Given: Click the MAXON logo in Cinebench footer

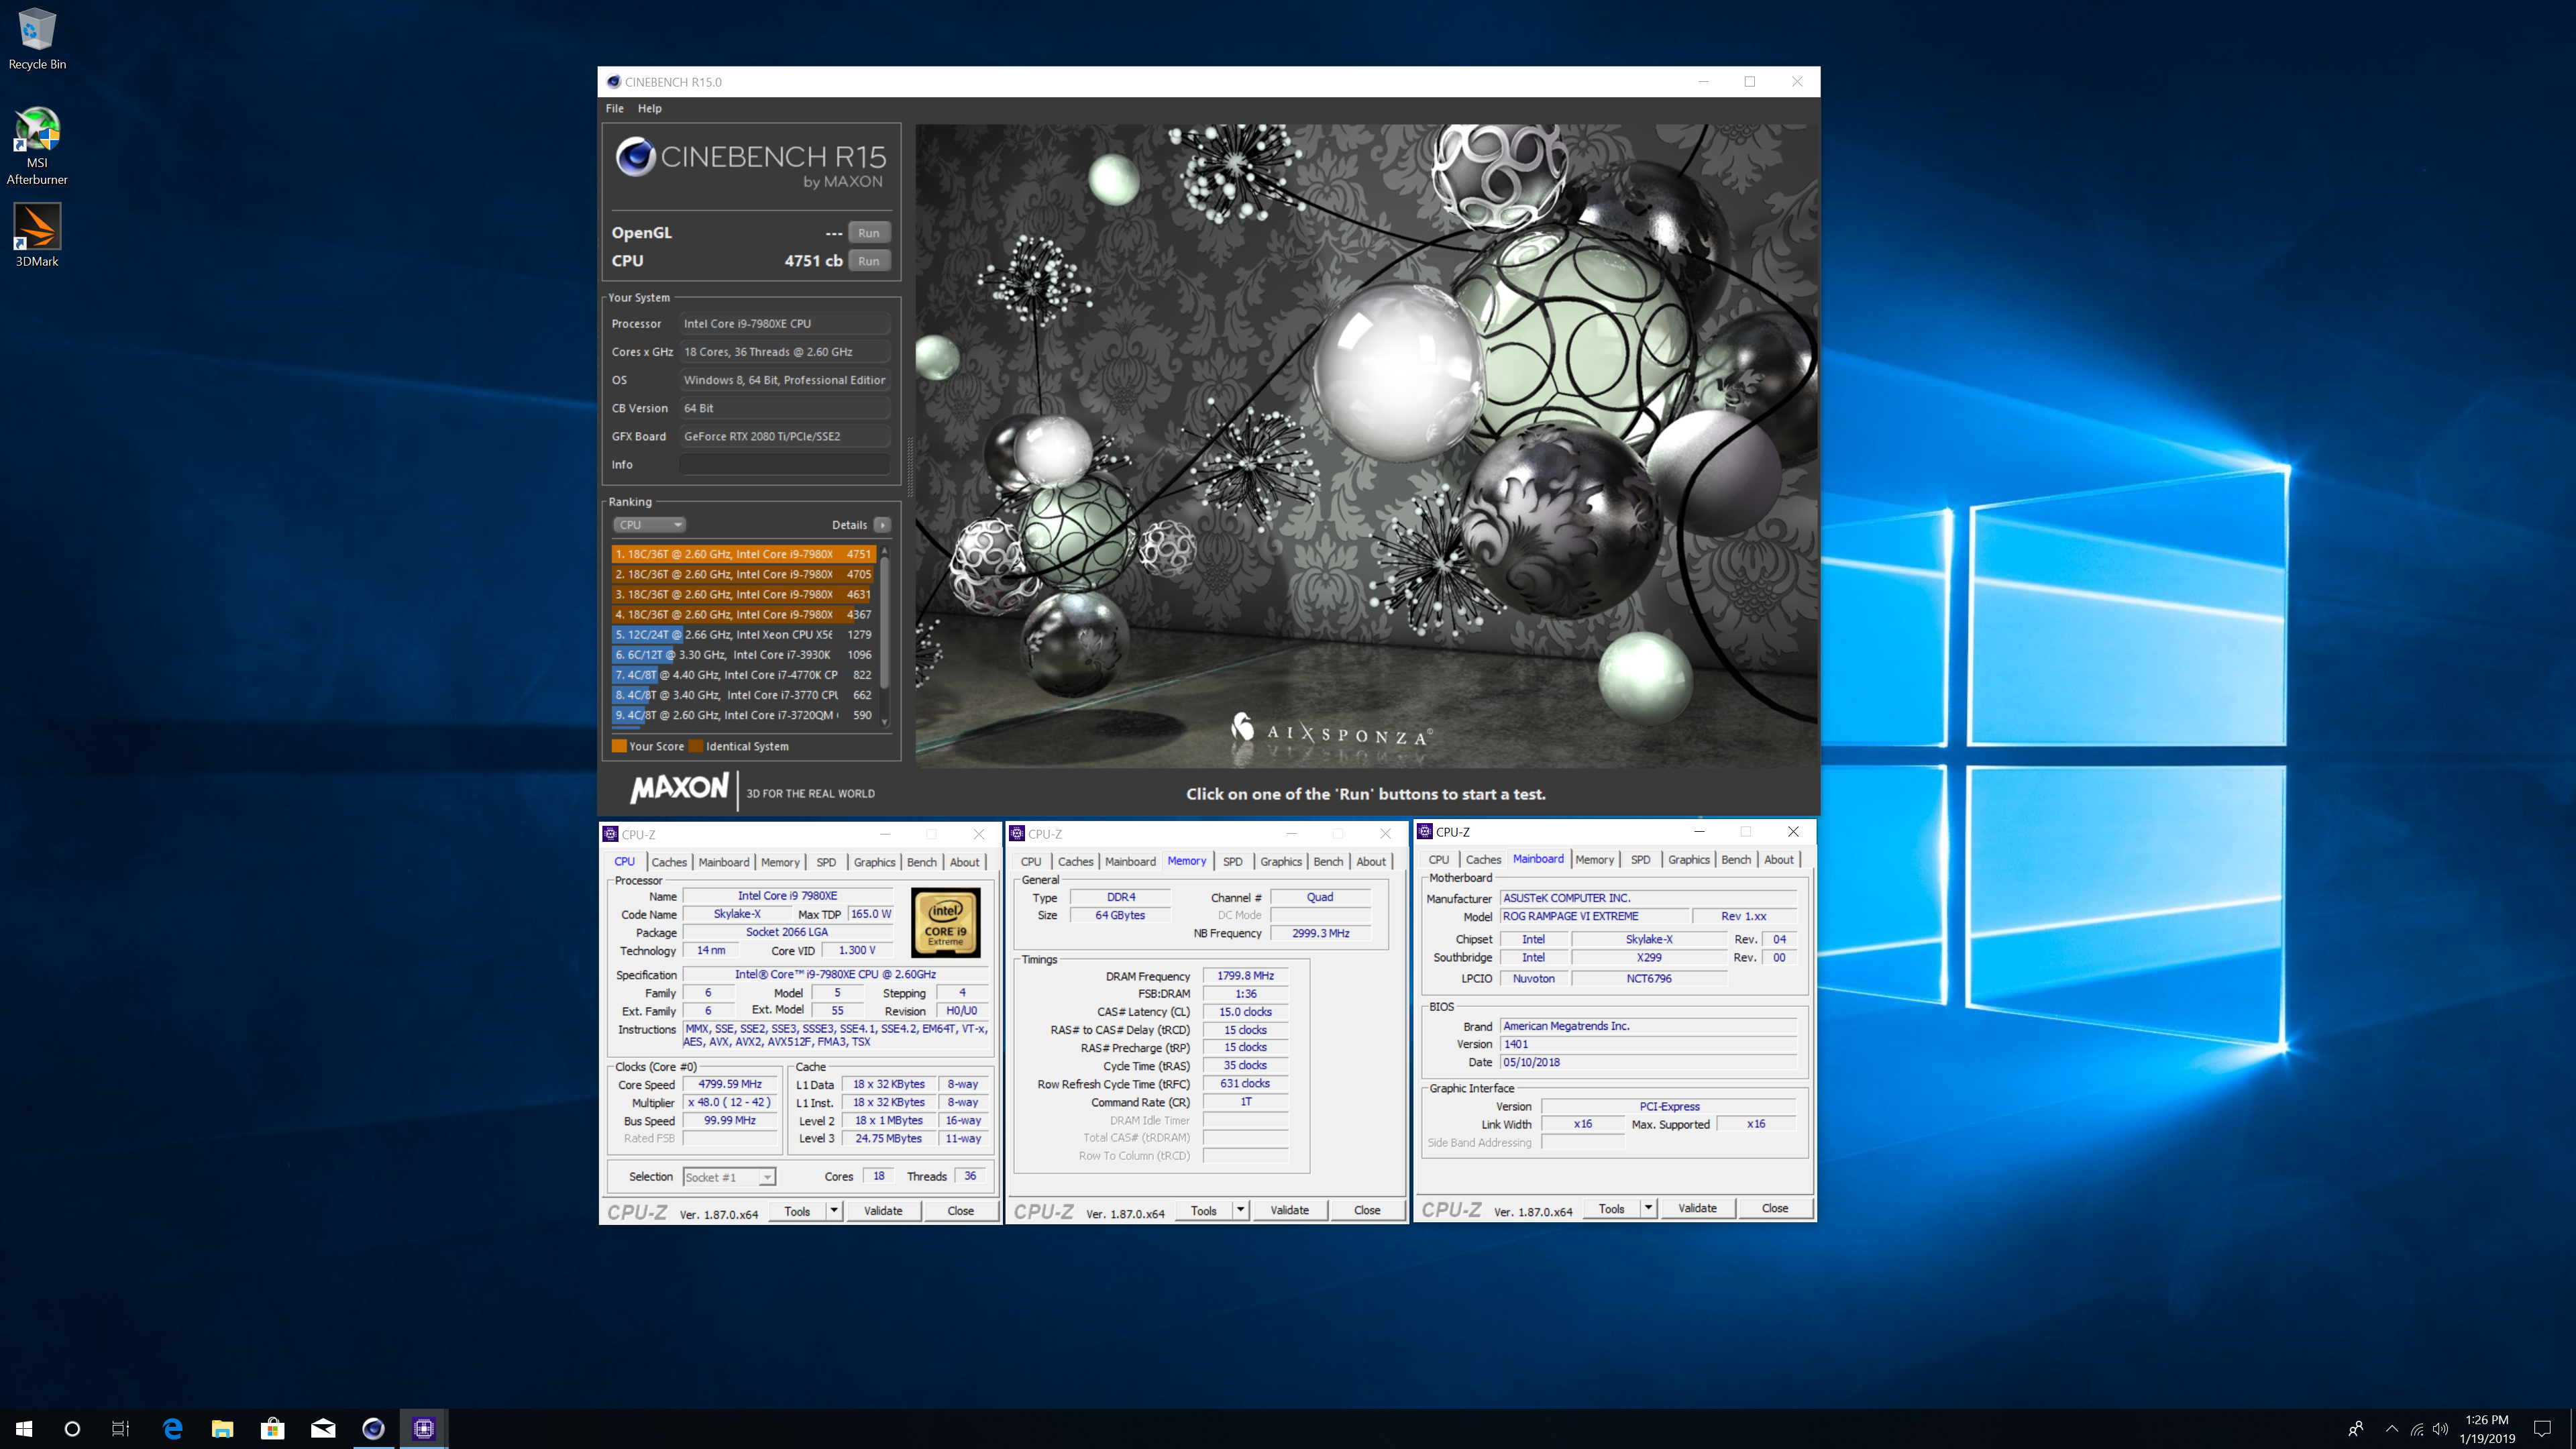Looking at the screenshot, I should pos(679,788).
